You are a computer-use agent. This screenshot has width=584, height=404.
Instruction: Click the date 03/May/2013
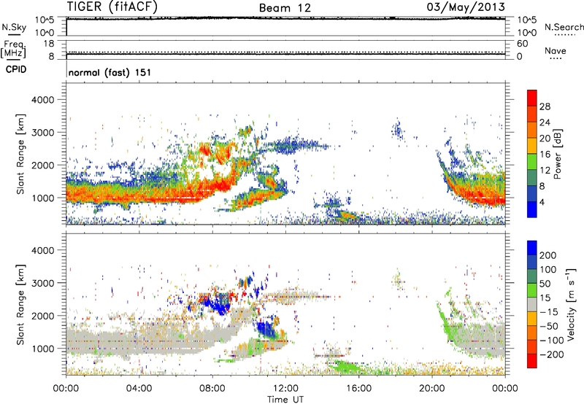click(466, 7)
